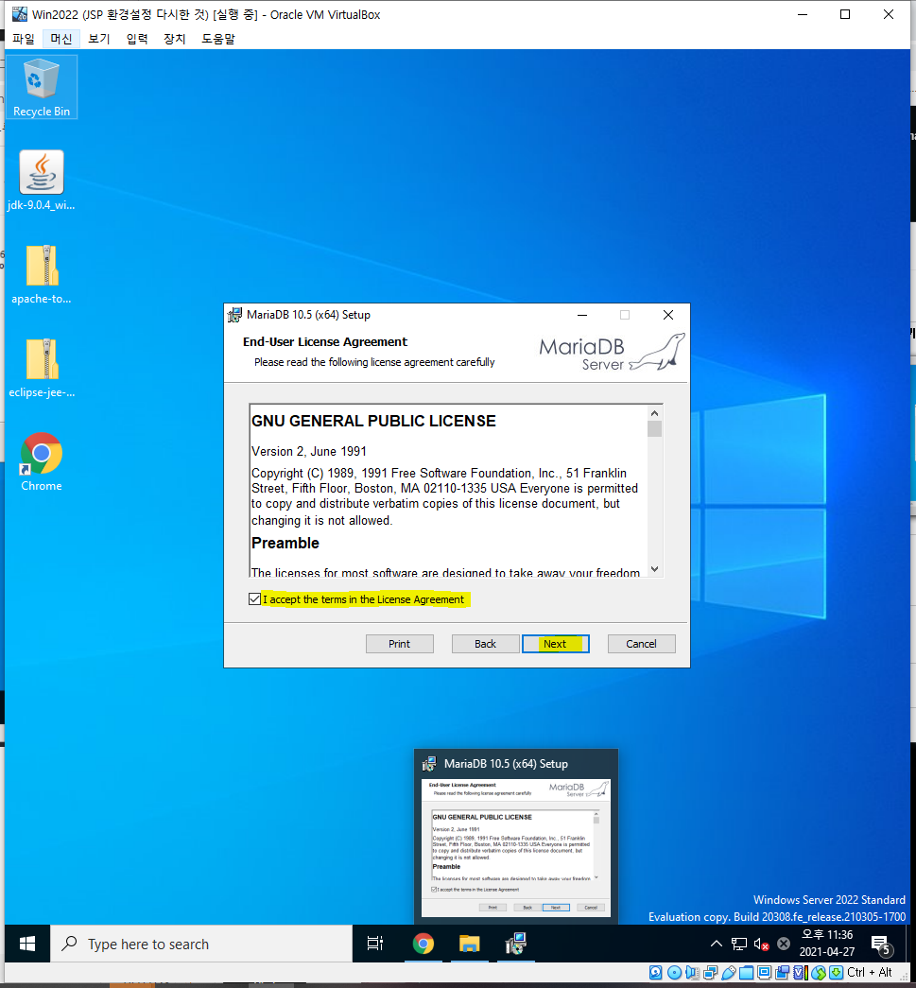Image resolution: width=916 pixels, height=988 pixels.
Task: Click the MariaDB setup title bar icon
Action: [235, 315]
